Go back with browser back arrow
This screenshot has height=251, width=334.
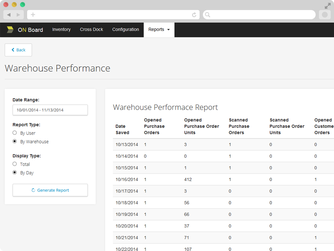coord(9,15)
